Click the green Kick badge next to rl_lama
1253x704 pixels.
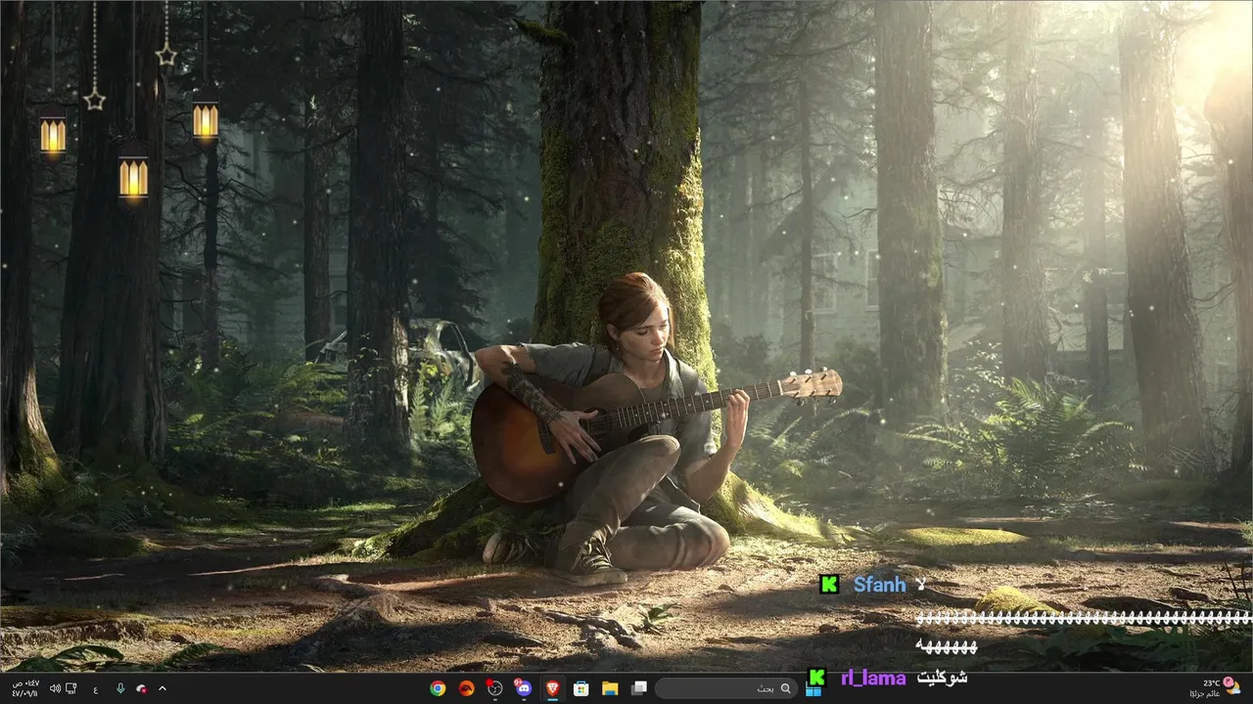pyautogui.click(x=815, y=677)
